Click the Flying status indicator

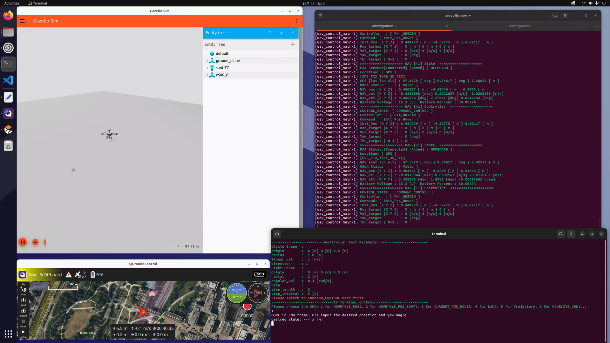(x=33, y=275)
